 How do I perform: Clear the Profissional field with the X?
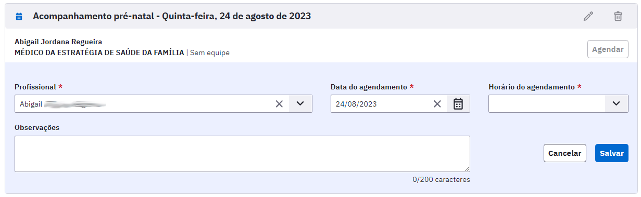279,104
